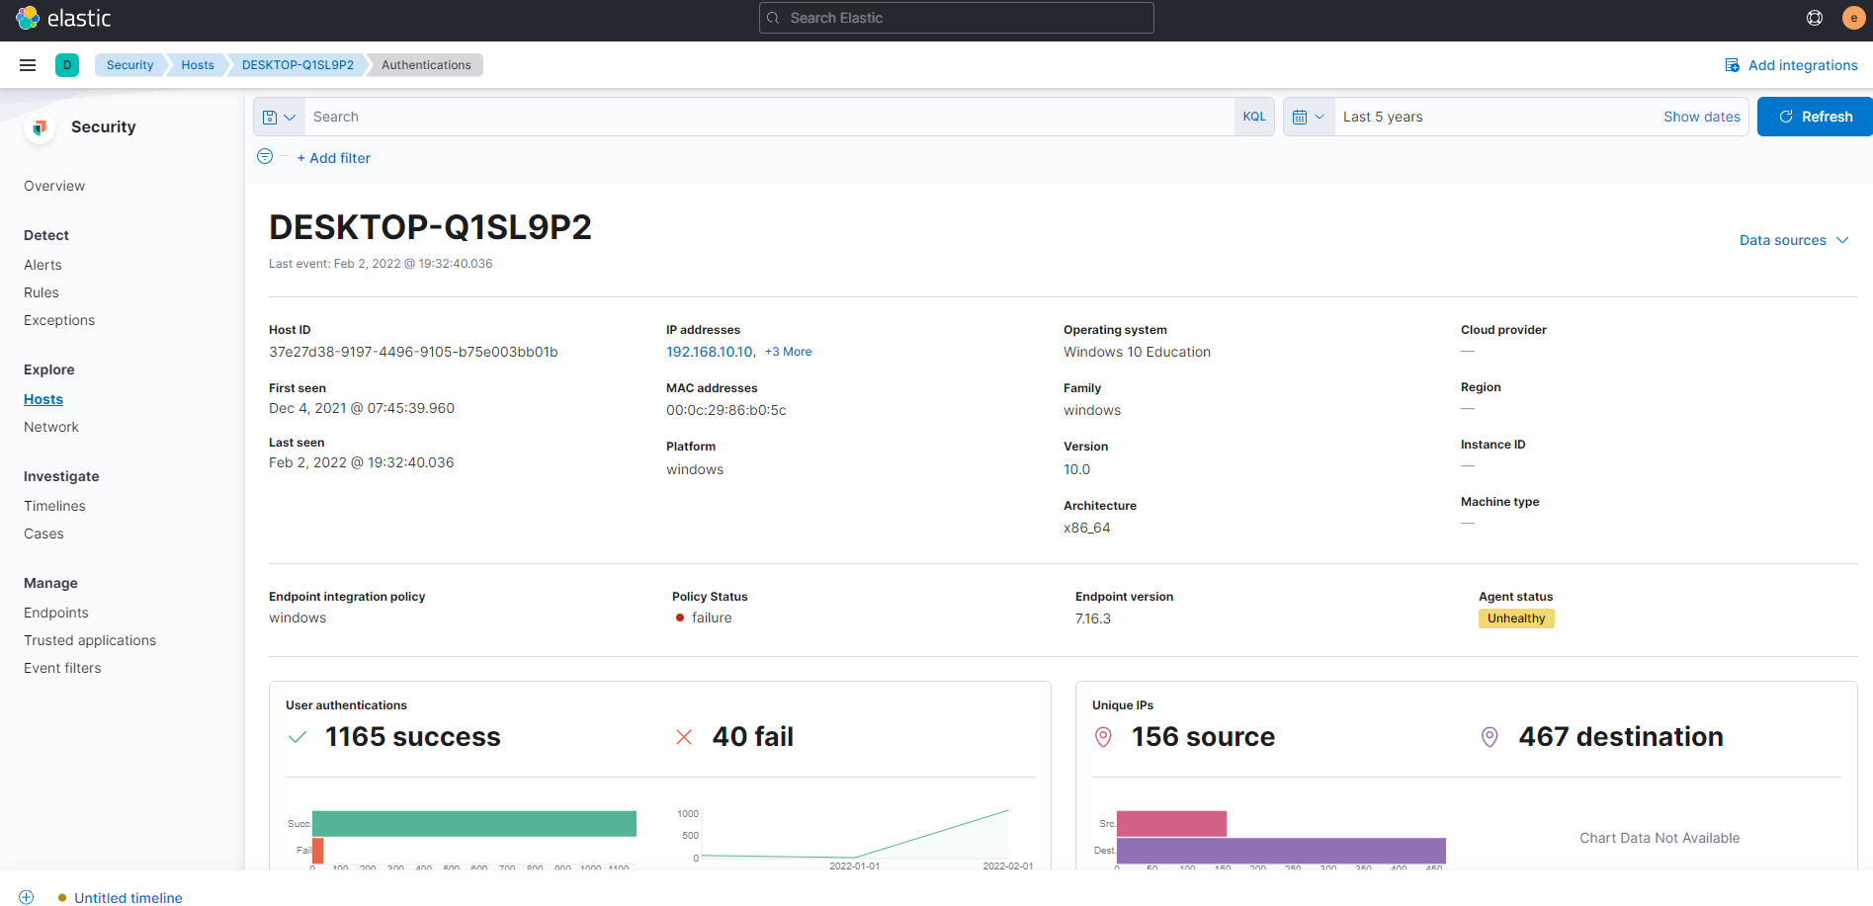Screen dimensions: 1873x906
Task: Click Show dates link
Action: click(1701, 117)
